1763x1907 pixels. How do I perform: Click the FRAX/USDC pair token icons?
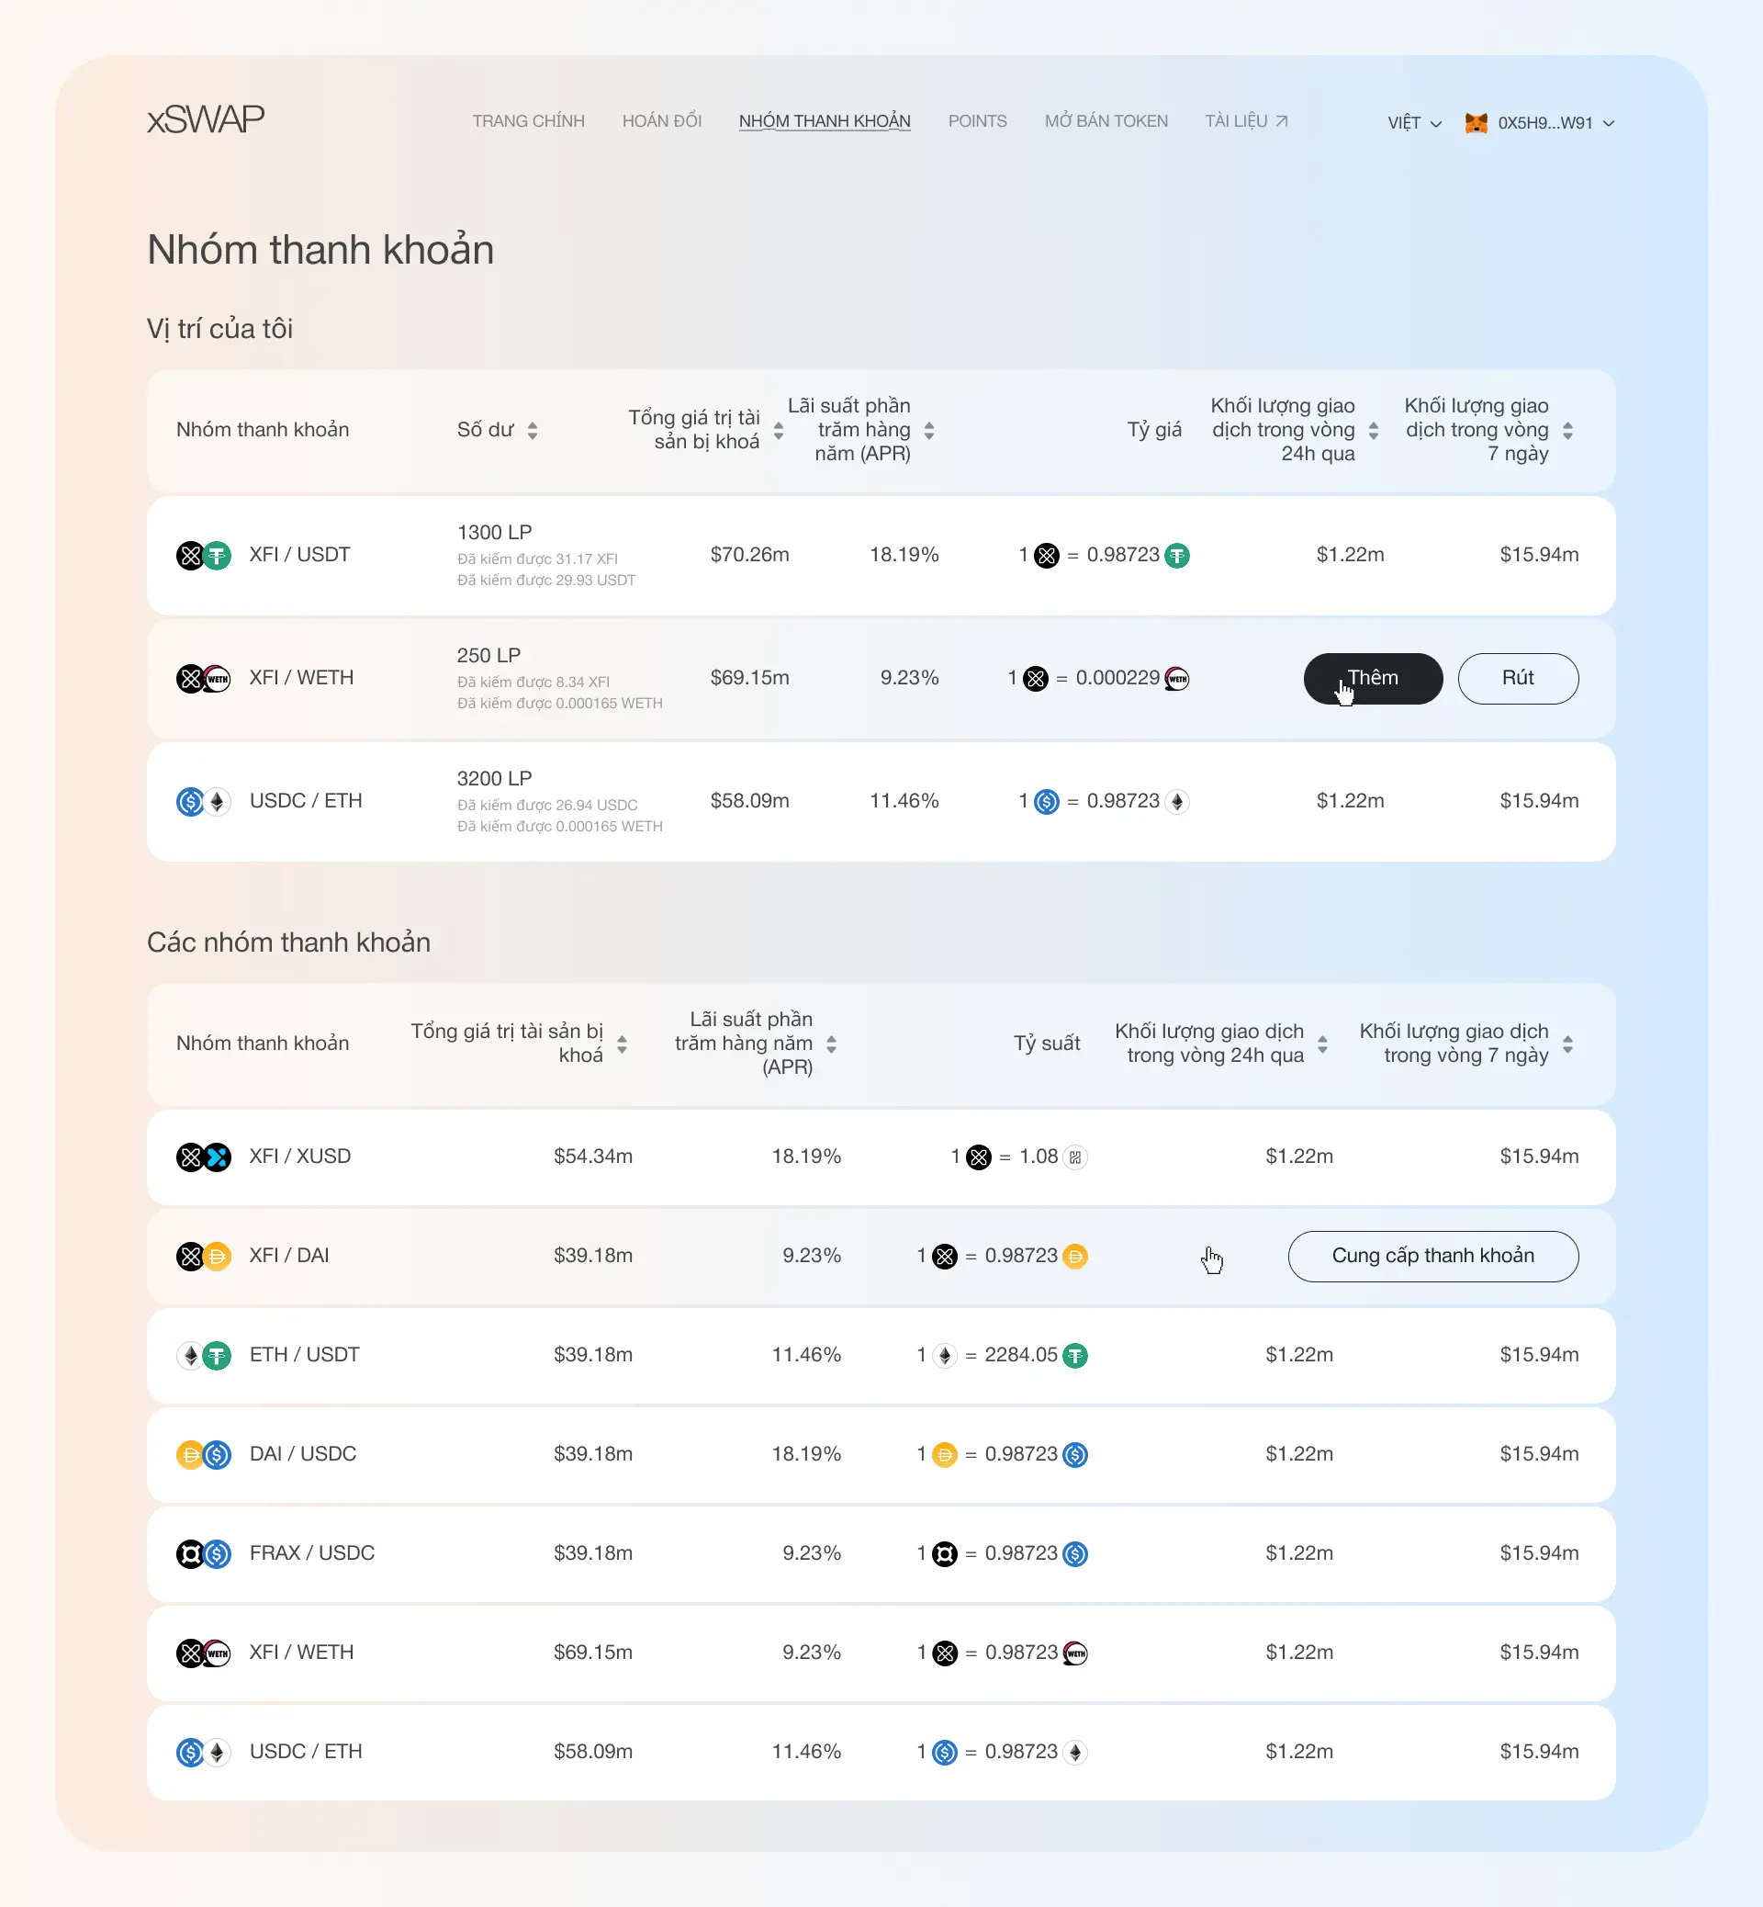[x=203, y=1554]
